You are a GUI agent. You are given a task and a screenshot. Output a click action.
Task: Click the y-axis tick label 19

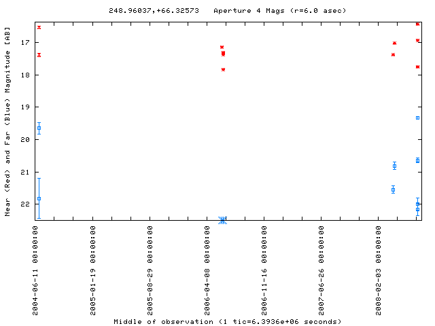point(25,107)
